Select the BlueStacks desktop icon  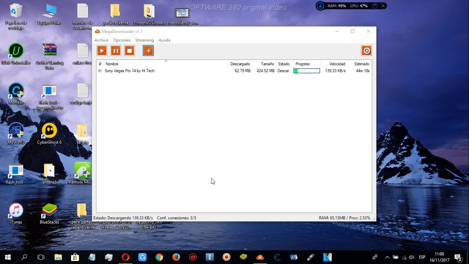pyautogui.click(x=49, y=213)
